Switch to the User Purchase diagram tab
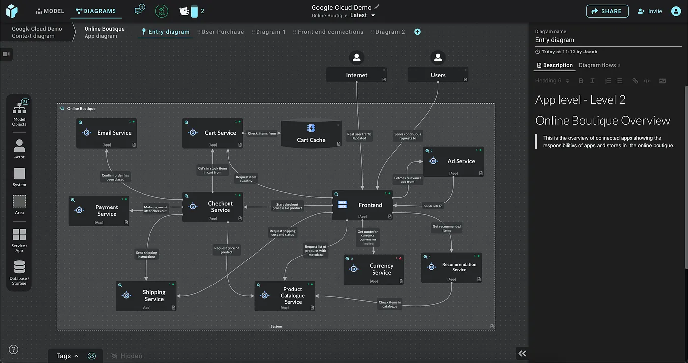Viewport: 688px width, 363px height. pyautogui.click(x=222, y=31)
